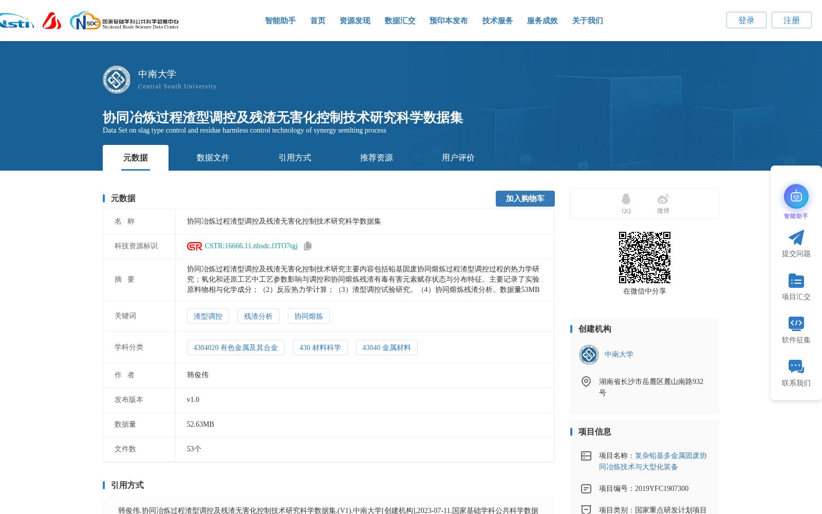Click the WeChat share QR code
This screenshot has width=822, height=514.
click(x=645, y=258)
